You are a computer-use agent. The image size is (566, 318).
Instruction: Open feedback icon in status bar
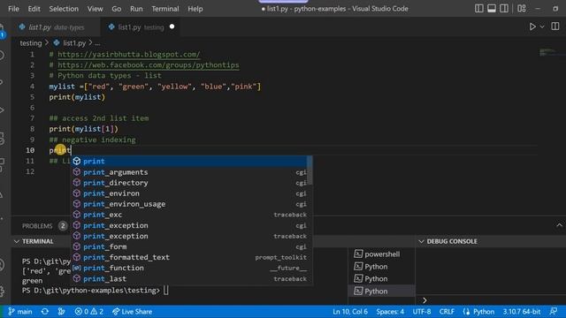554,312
